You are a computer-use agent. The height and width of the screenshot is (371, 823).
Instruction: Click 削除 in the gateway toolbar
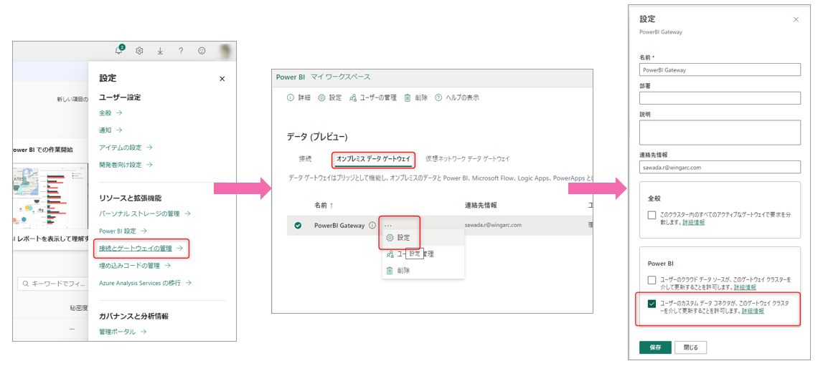pos(415,97)
